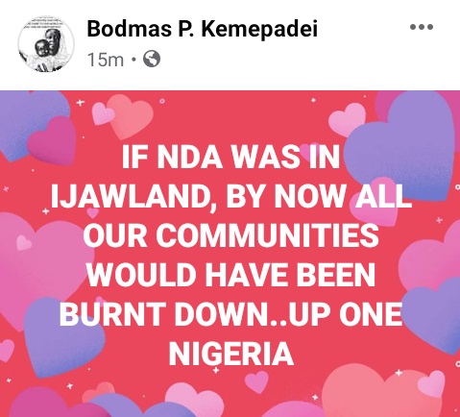This screenshot has height=417, width=460.
Task: Open Bodmas P. Kemepadei's profile picture
Action: tap(46, 44)
